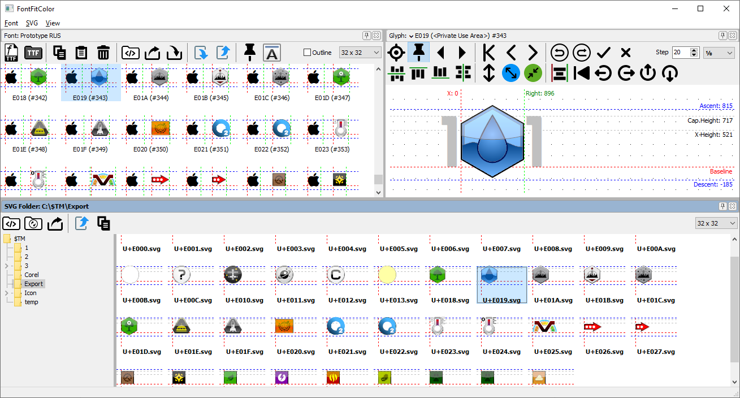Open the fraction step dropdown showing 1/8

click(x=719, y=52)
